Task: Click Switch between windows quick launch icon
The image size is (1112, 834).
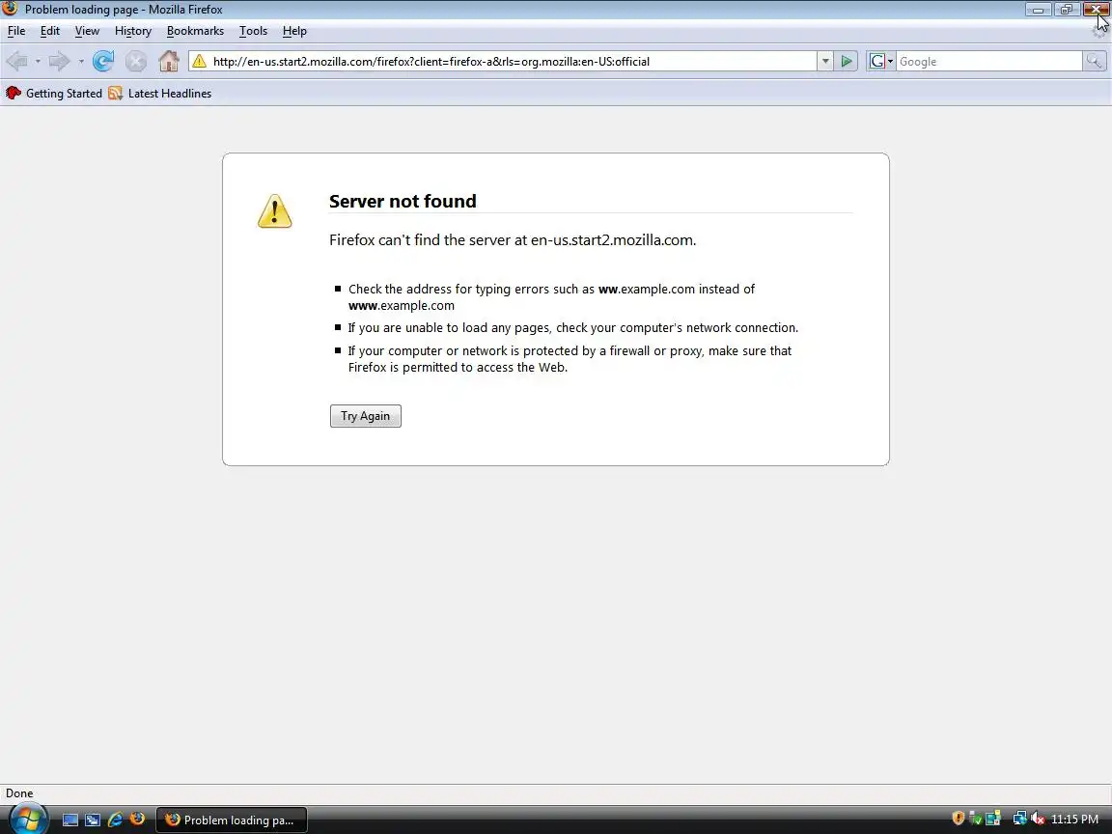Action: [93, 820]
